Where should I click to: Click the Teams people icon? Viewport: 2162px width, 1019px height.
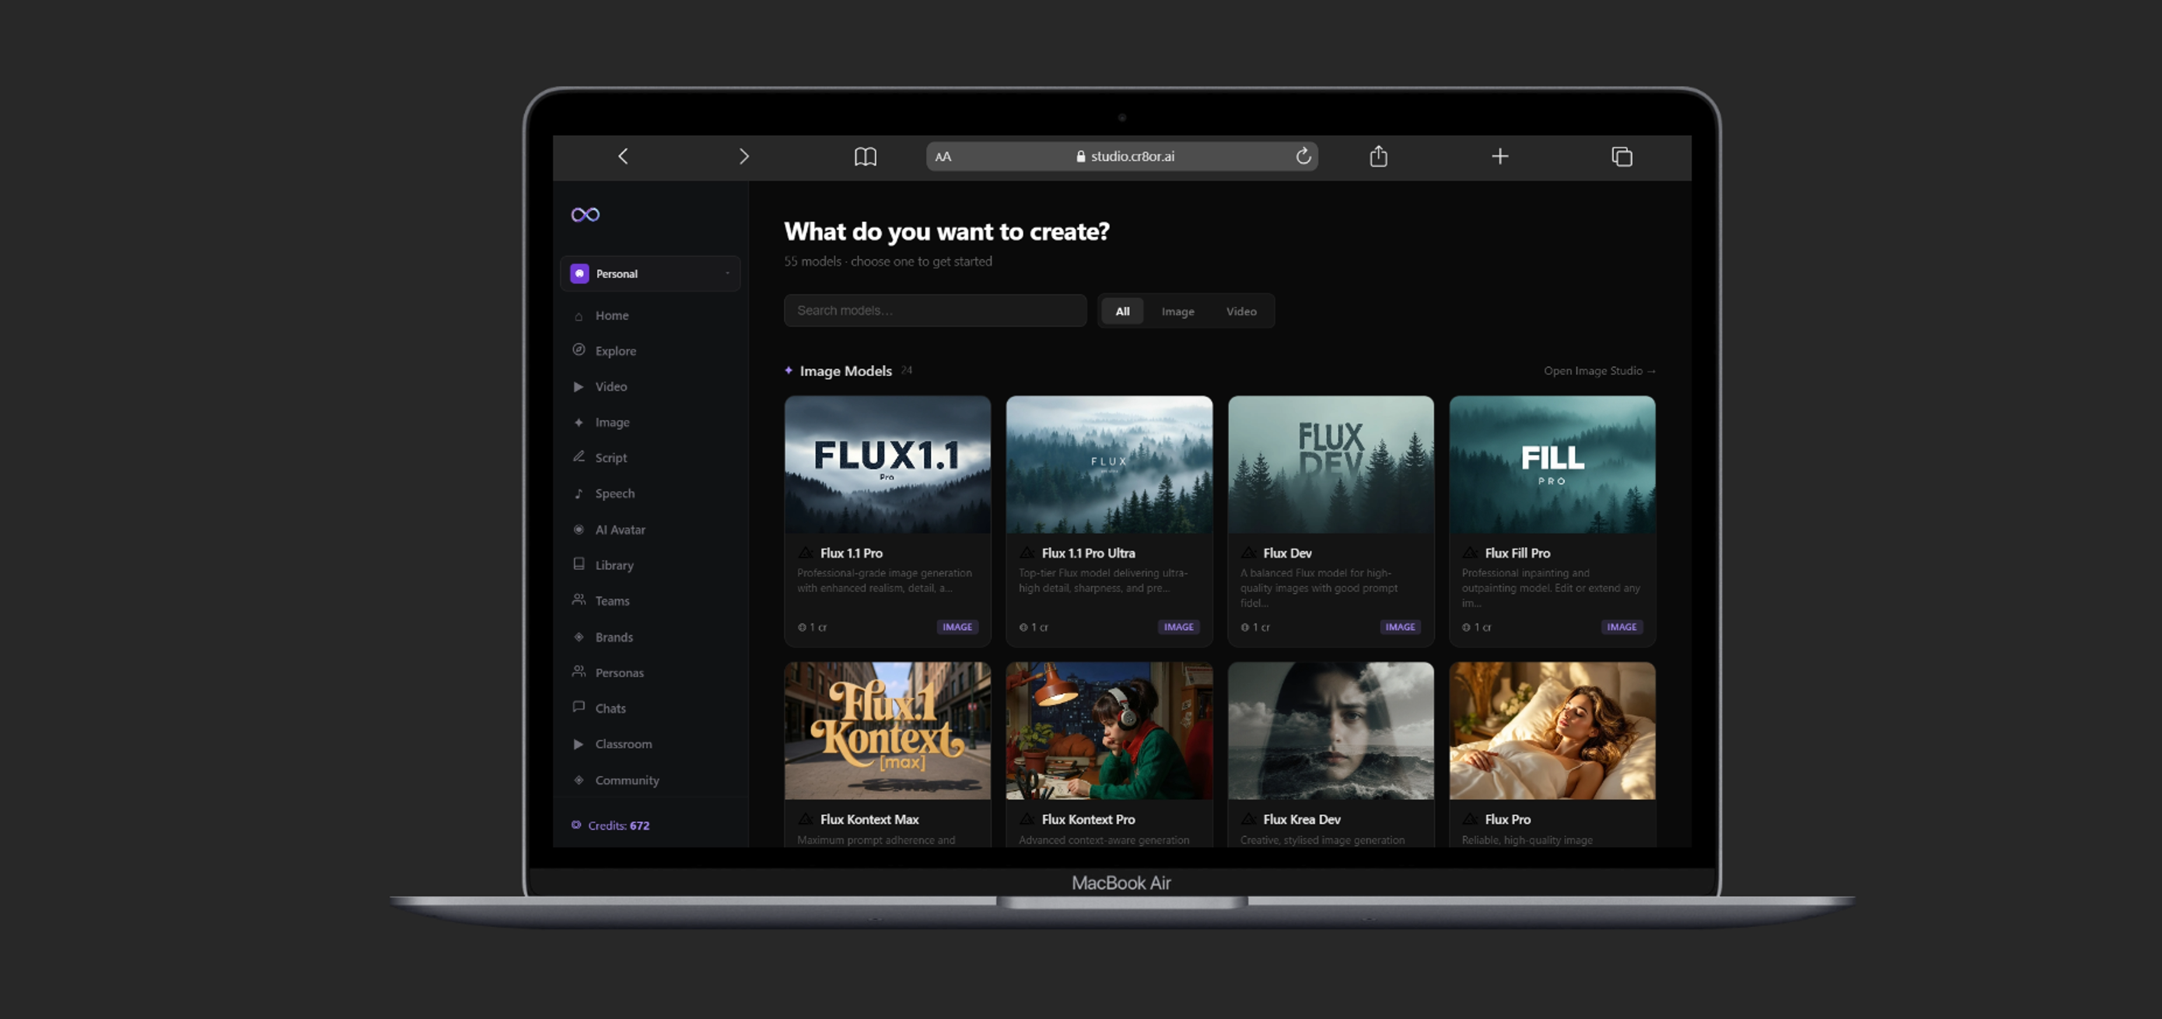pyautogui.click(x=578, y=599)
